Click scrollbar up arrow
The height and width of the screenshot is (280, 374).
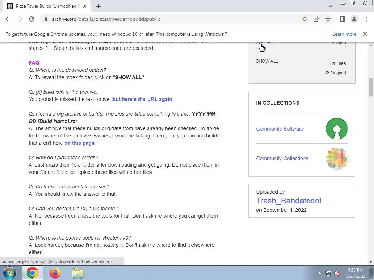point(371,45)
